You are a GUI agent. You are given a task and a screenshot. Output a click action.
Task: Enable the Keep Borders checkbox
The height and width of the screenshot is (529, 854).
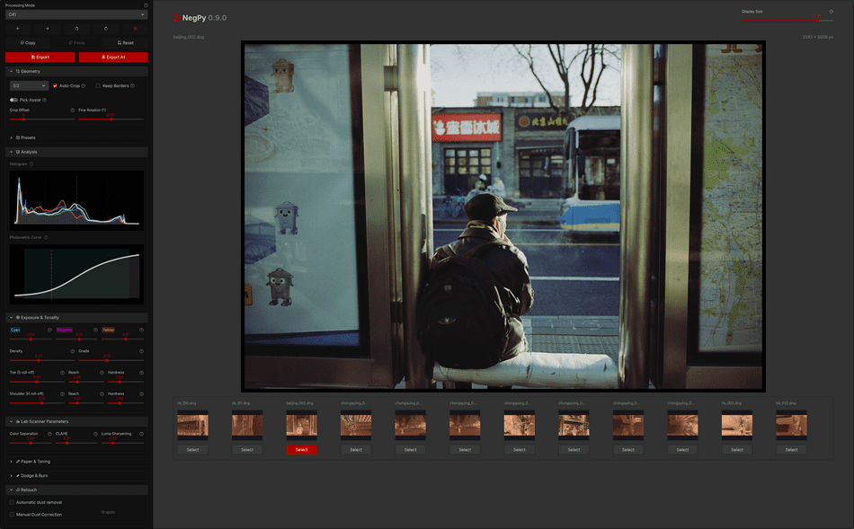pos(98,86)
